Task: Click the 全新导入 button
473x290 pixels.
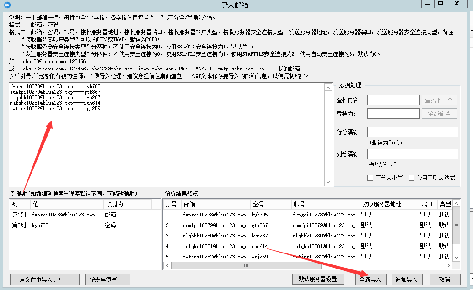Action: 371,279
